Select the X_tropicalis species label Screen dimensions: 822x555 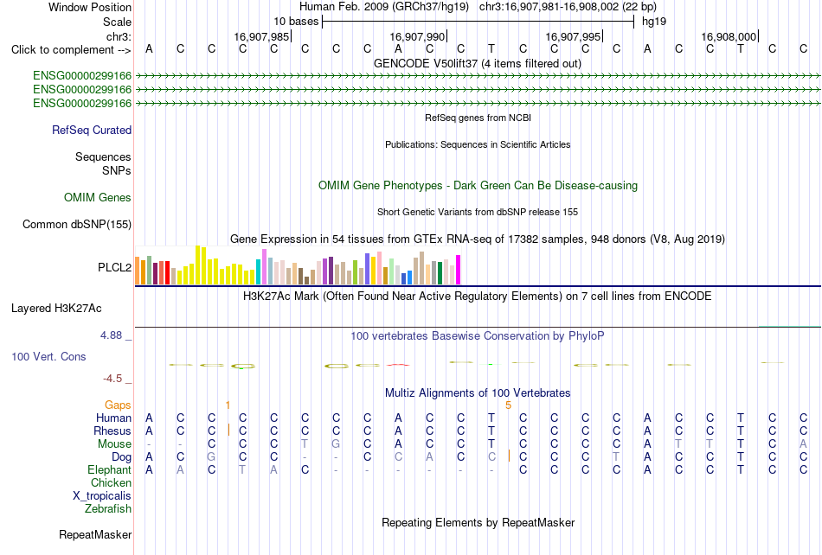pos(102,496)
